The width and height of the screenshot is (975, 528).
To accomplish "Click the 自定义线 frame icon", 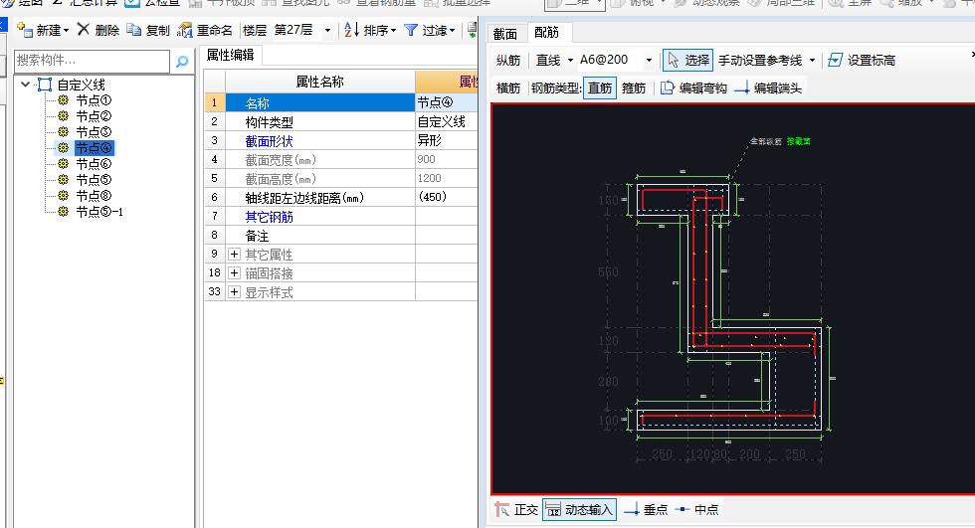I will coord(45,85).
